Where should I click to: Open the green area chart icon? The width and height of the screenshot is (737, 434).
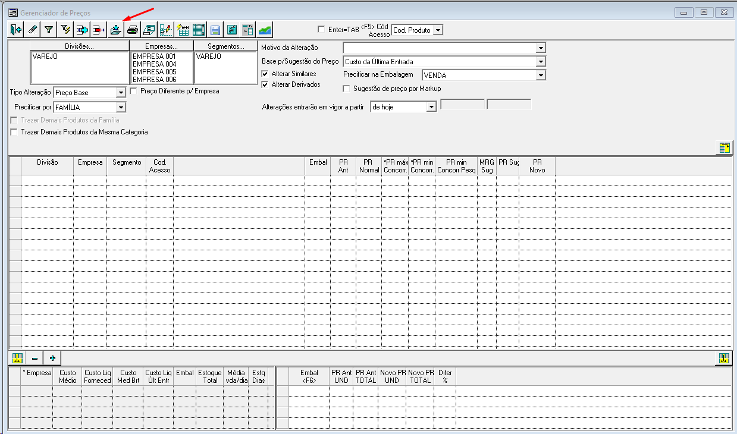click(x=265, y=29)
